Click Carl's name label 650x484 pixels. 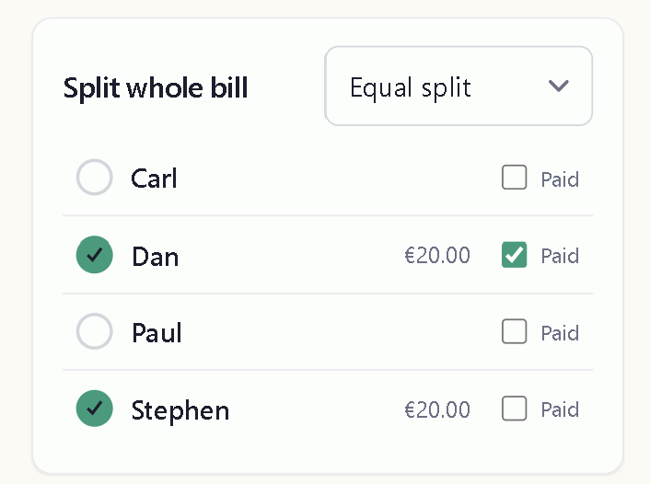(x=154, y=179)
